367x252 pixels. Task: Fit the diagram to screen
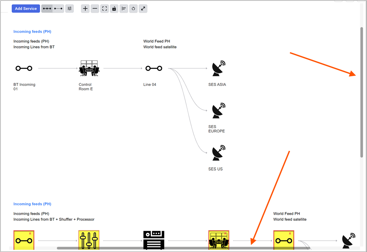(x=105, y=9)
